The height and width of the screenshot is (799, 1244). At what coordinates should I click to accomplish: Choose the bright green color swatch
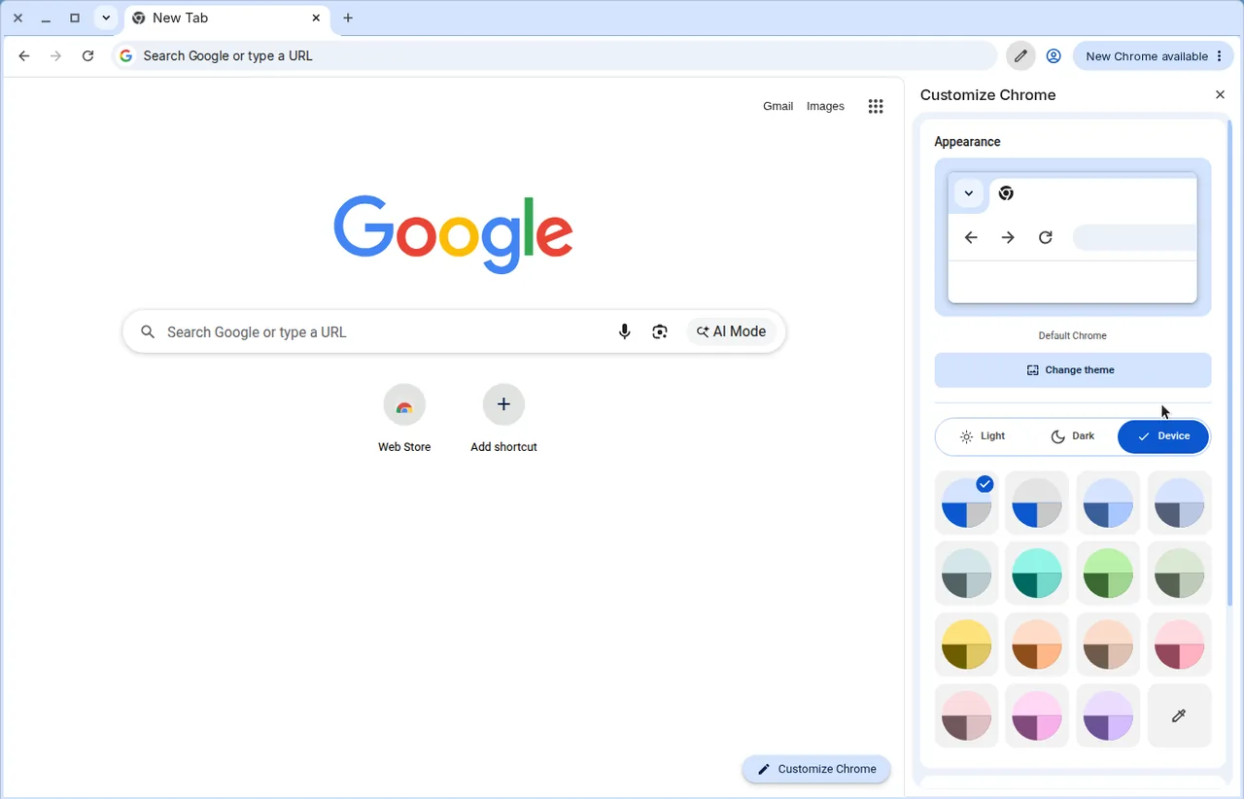tap(1108, 573)
